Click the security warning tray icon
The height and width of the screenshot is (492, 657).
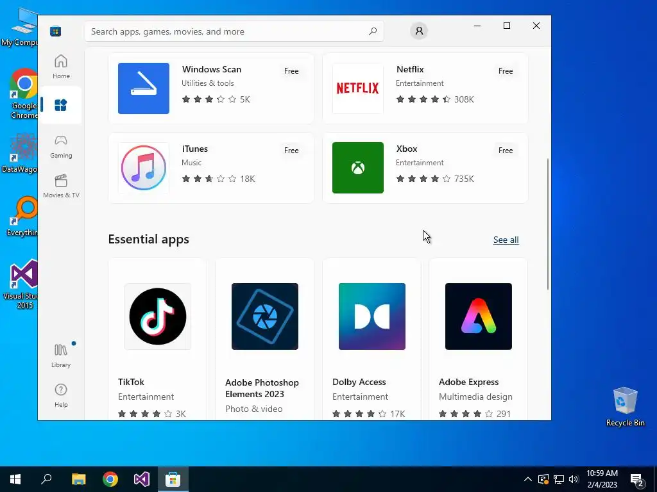point(543,479)
